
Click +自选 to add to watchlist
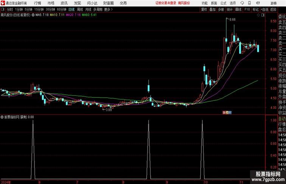[x=264, y=9]
